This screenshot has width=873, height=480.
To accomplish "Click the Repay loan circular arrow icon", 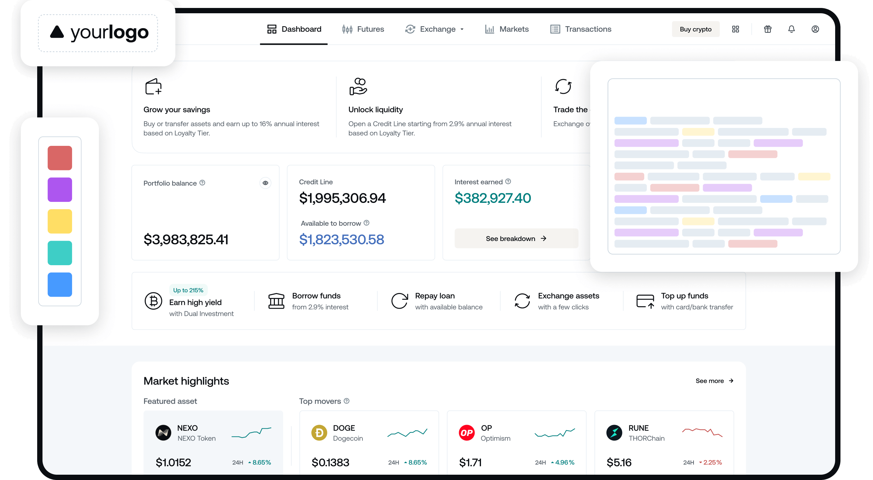I will tap(400, 301).
